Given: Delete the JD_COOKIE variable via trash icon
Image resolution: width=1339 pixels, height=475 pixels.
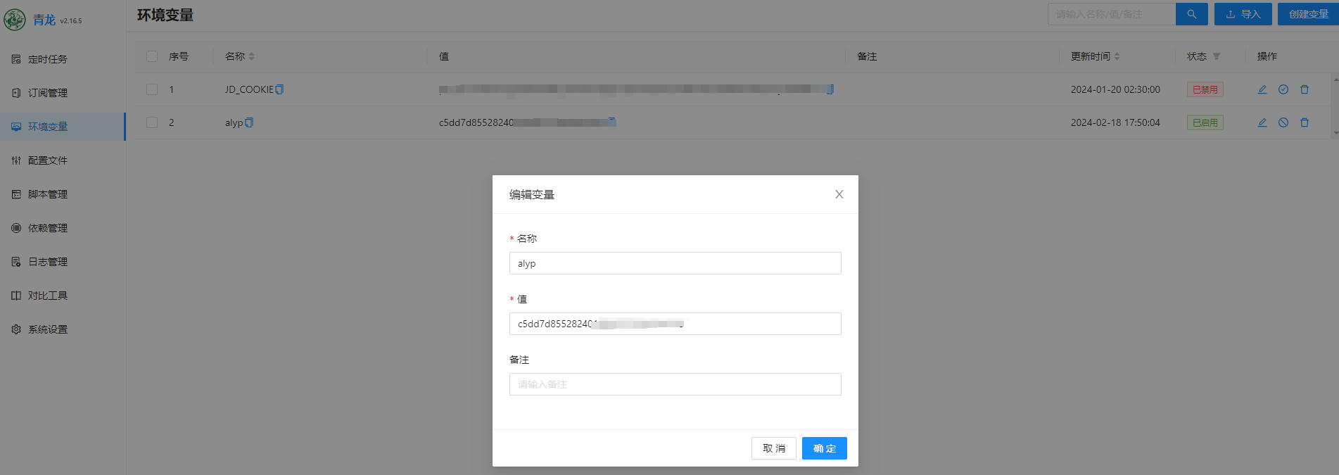Looking at the screenshot, I should tap(1305, 89).
